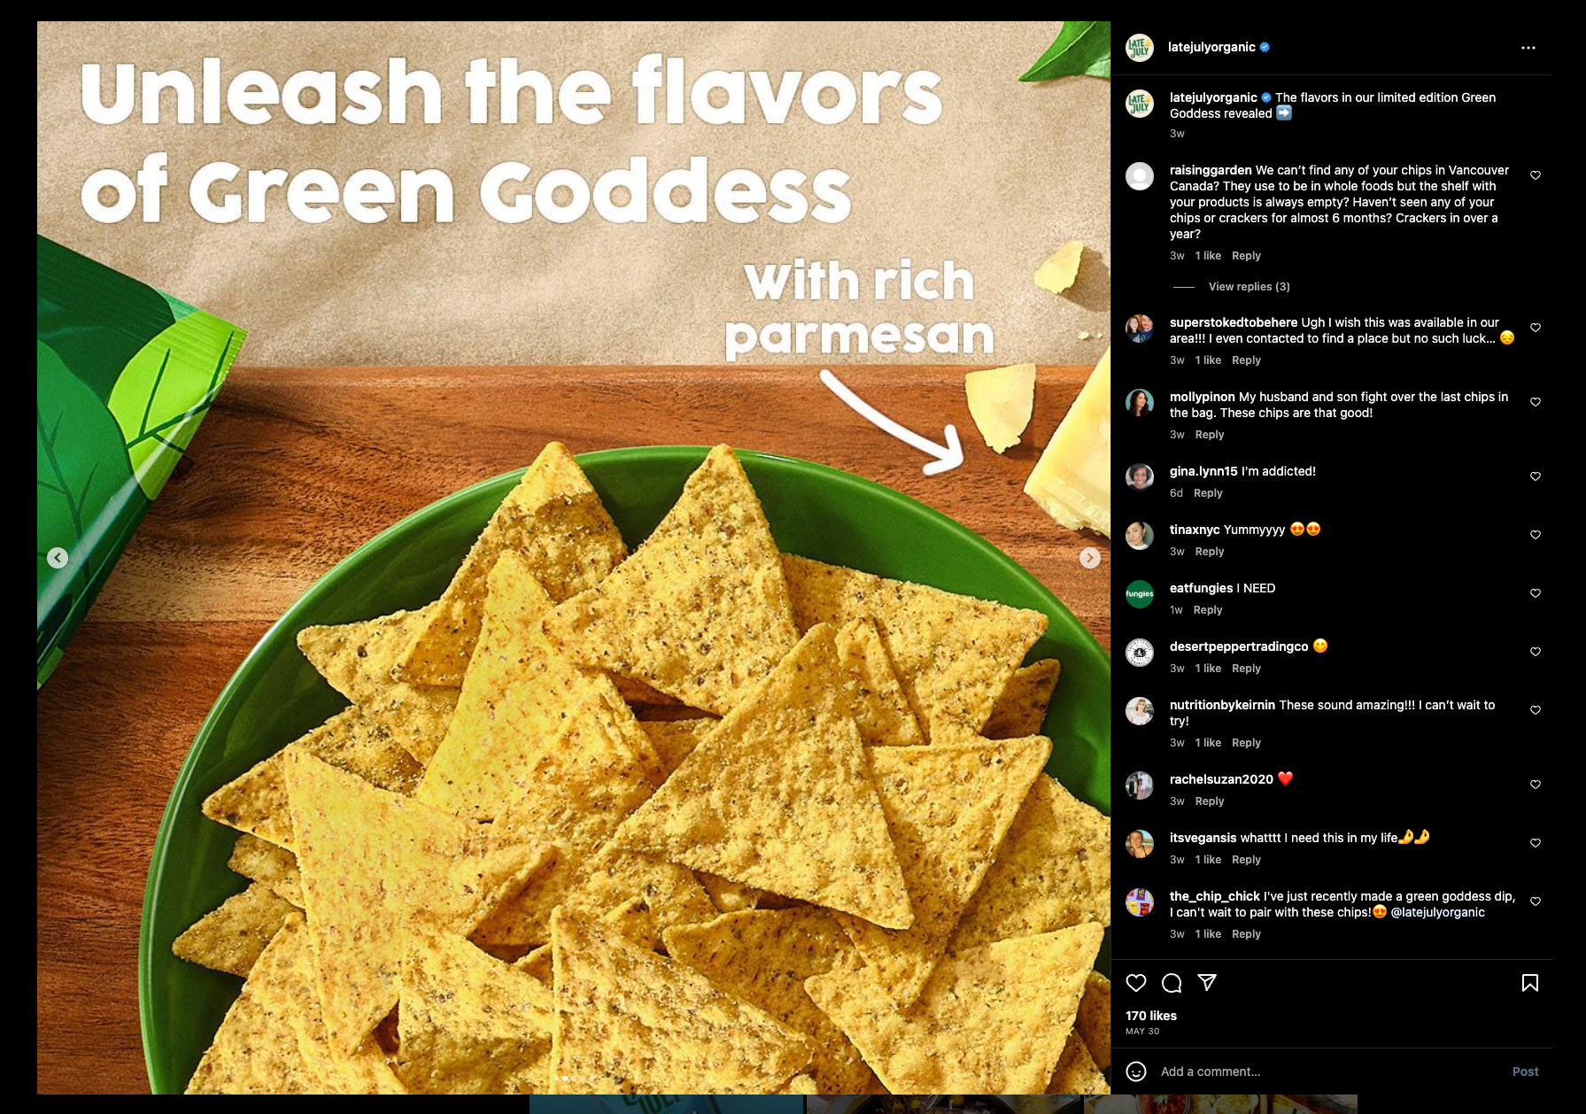Go to previous carousel image arrow
The width and height of the screenshot is (1586, 1114).
point(58,558)
